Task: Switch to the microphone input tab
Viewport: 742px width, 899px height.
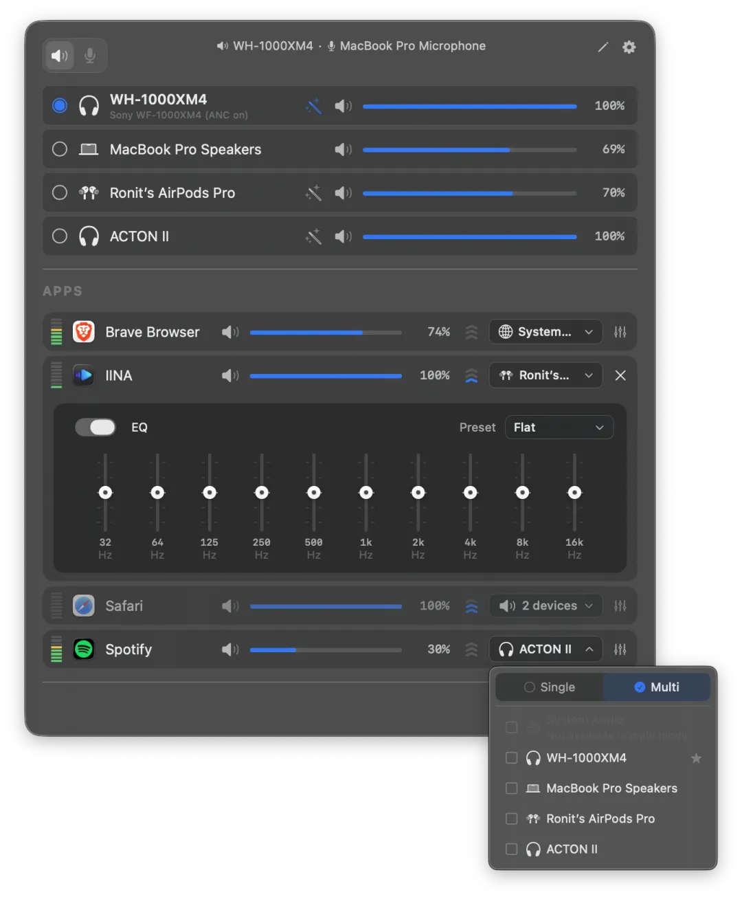Action: [90, 55]
